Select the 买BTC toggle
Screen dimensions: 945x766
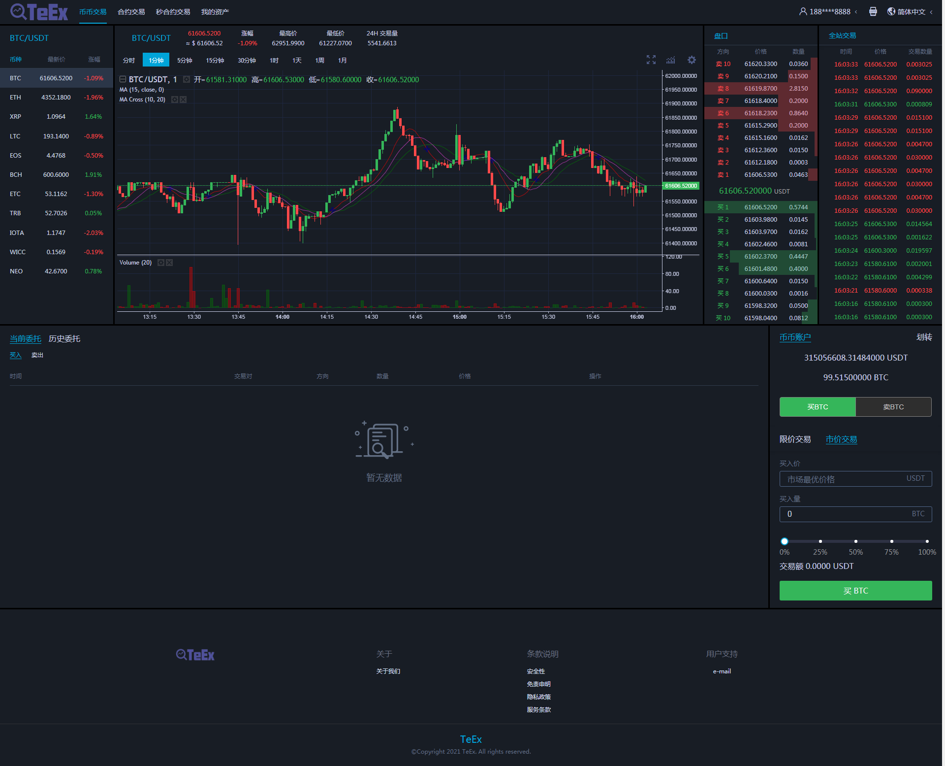(x=818, y=407)
